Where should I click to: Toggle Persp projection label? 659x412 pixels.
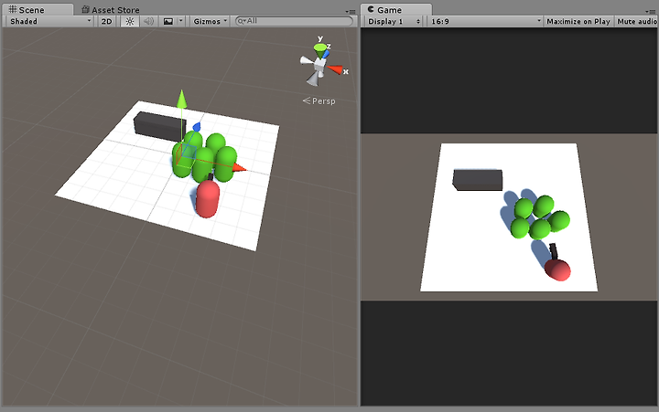(319, 101)
